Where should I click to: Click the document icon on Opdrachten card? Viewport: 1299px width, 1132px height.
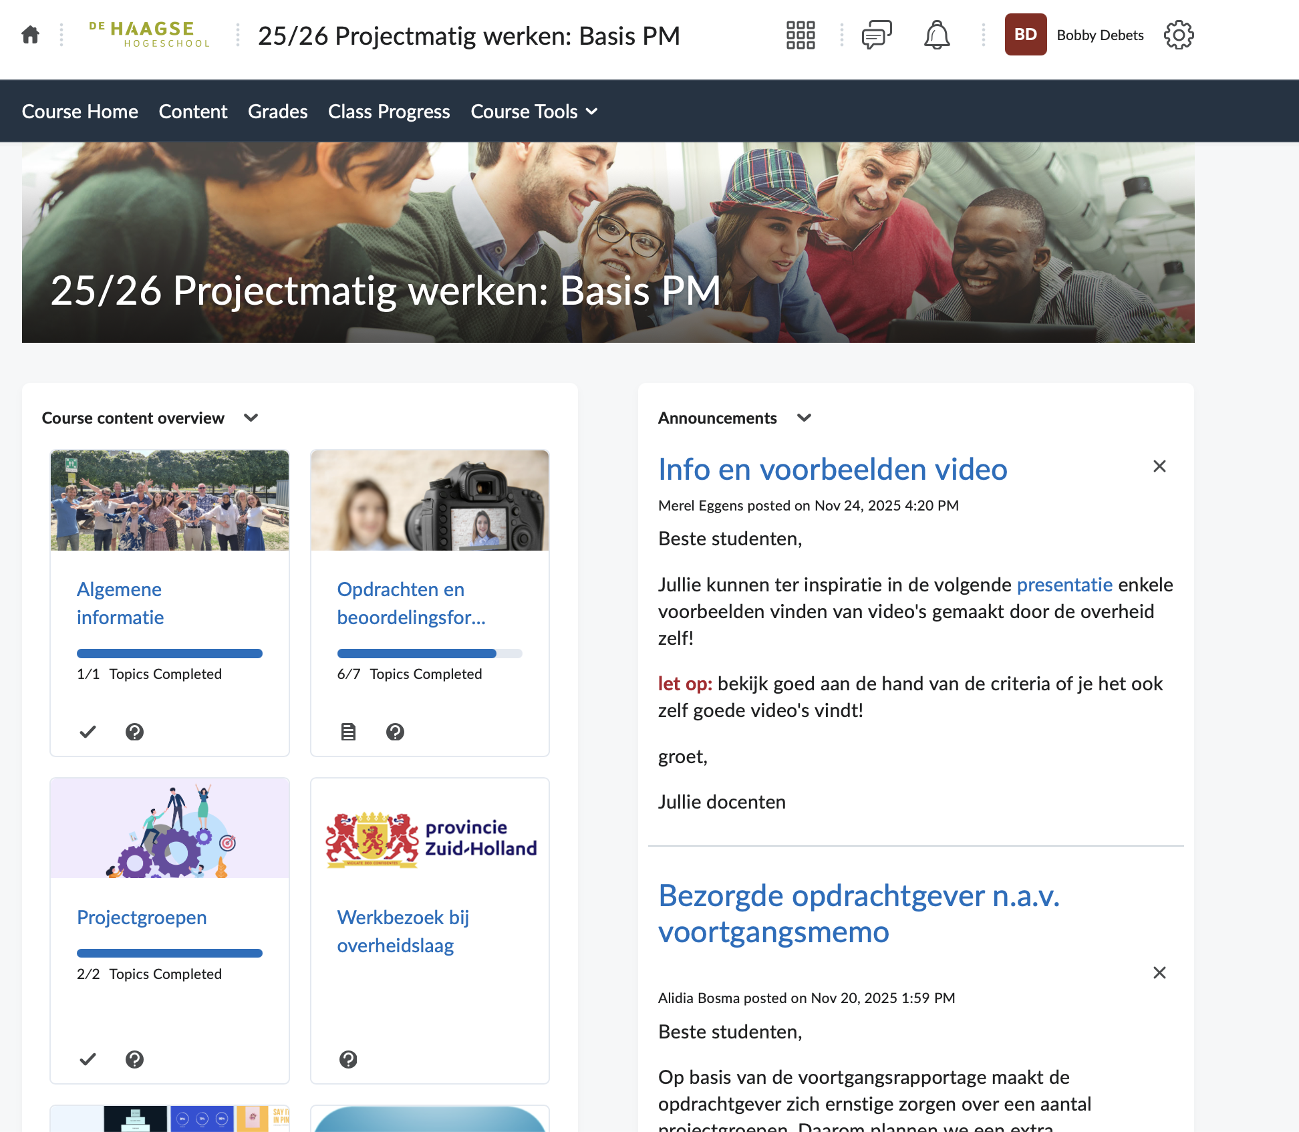[x=348, y=732]
